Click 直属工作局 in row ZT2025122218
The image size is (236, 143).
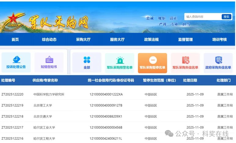[x=225, y=116]
